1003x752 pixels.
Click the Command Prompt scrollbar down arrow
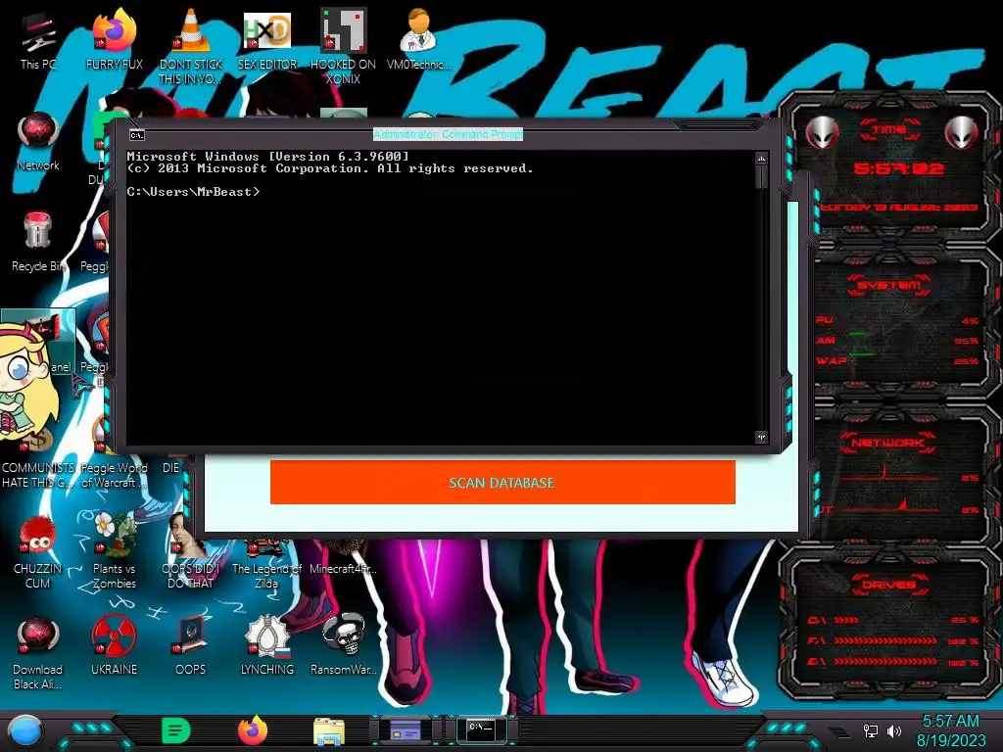click(x=761, y=437)
